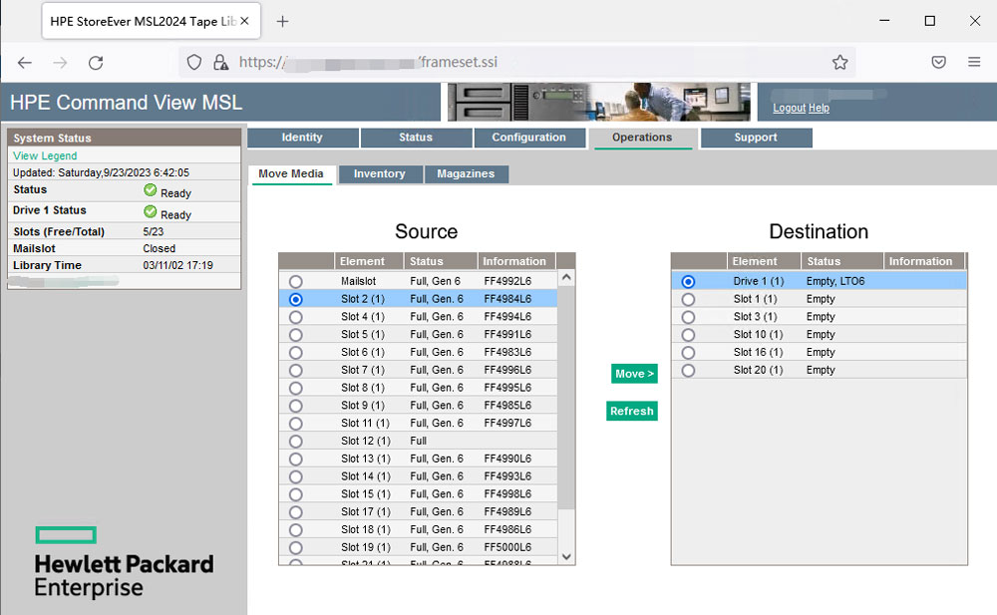
Task: Open the Magazines sub-tab
Action: (466, 173)
